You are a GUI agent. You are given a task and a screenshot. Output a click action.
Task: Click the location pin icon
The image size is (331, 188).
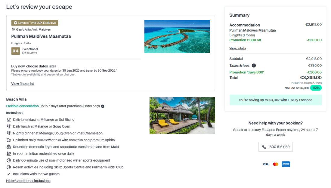[x=13, y=30]
